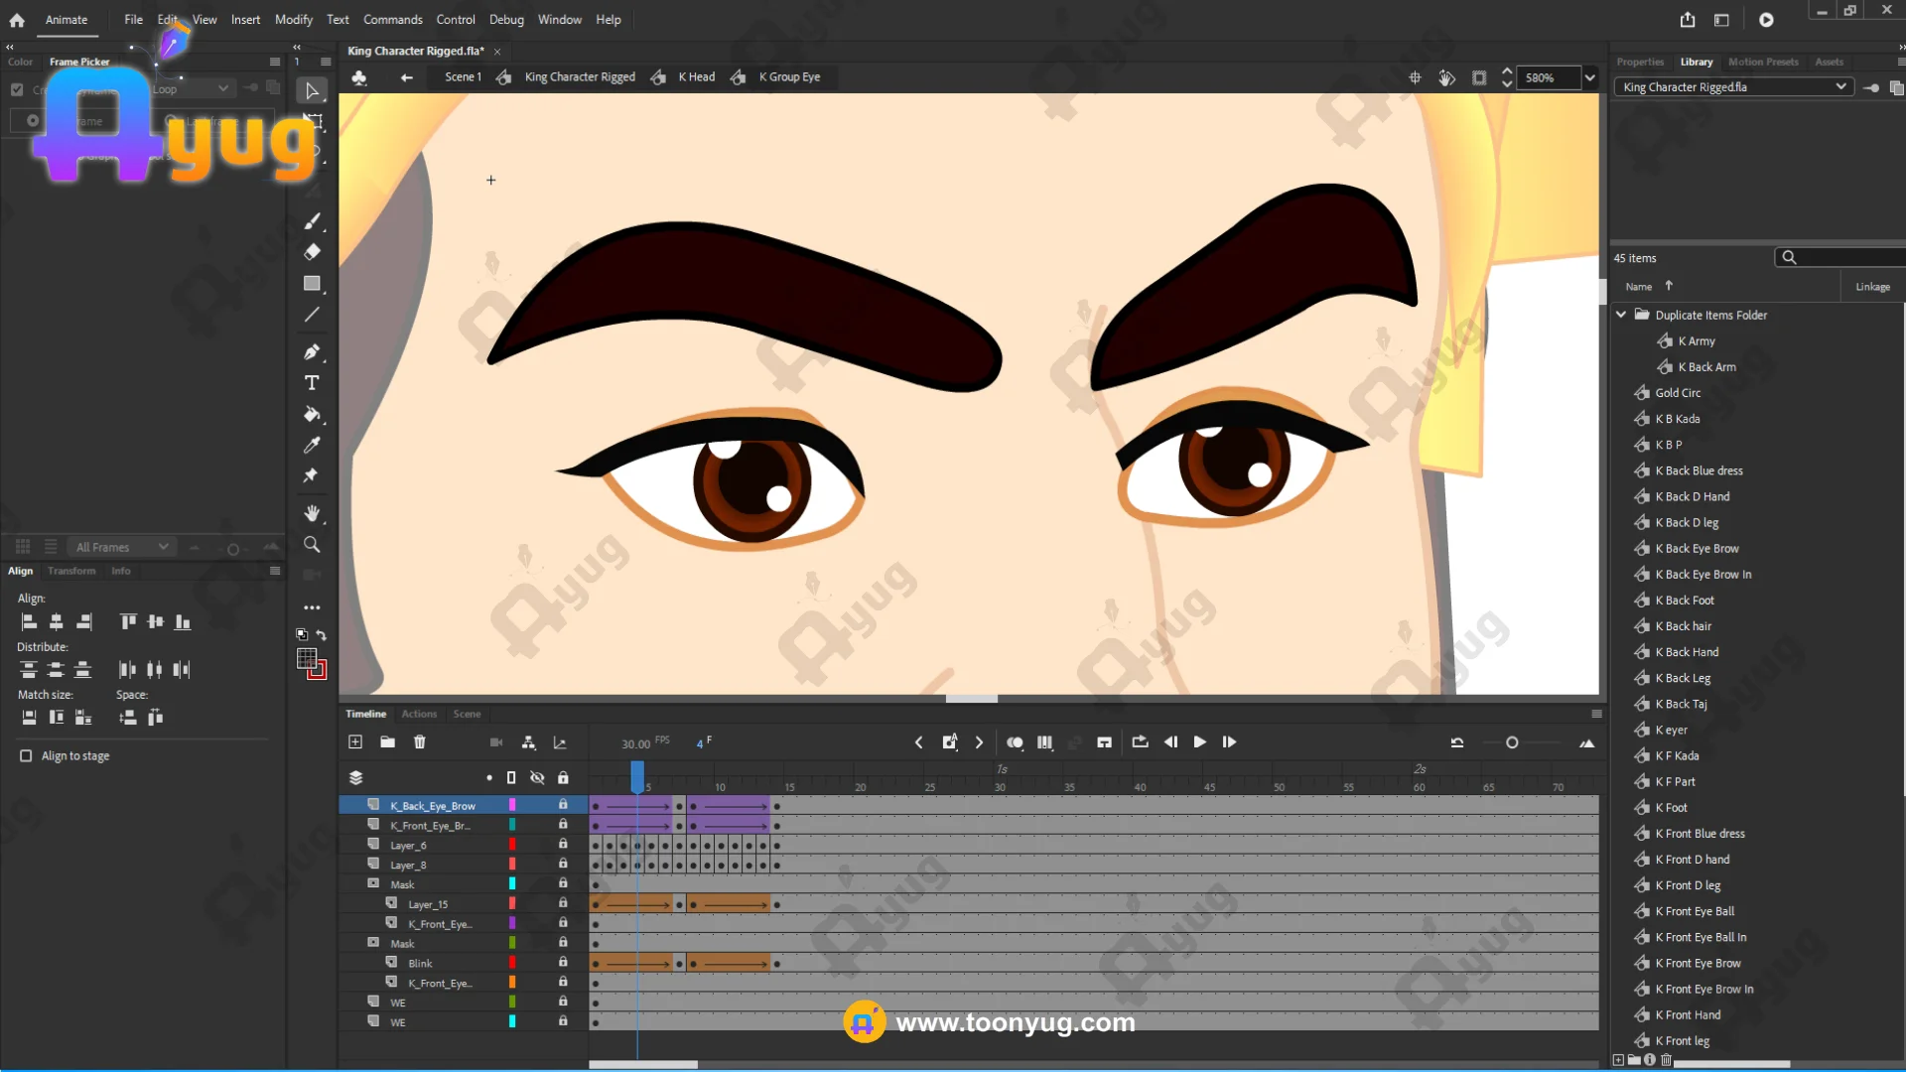The width and height of the screenshot is (1906, 1072).
Task: Toggle lock on K_Back_Eye_Brow layer
Action: click(x=563, y=805)
